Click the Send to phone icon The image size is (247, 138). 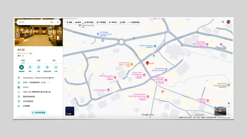[x=47, y=67]
